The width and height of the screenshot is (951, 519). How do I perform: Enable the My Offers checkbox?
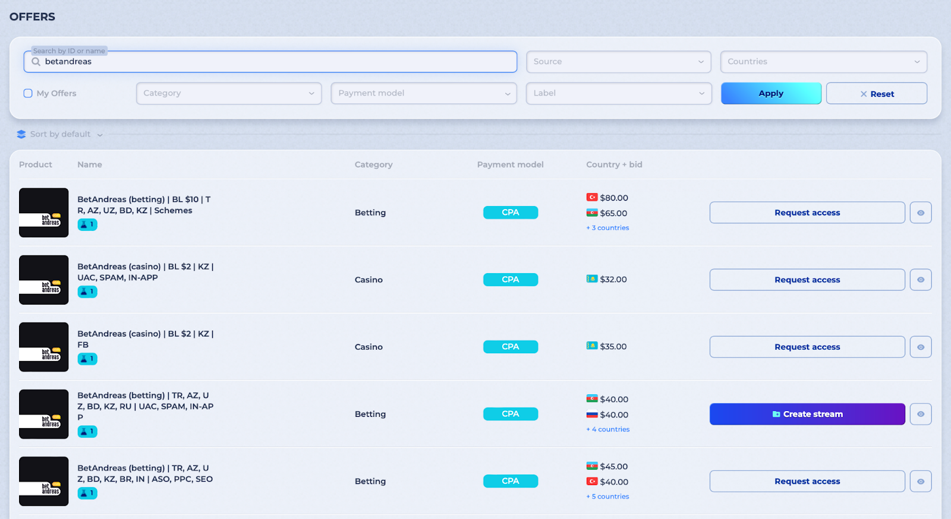coord(28,93)
